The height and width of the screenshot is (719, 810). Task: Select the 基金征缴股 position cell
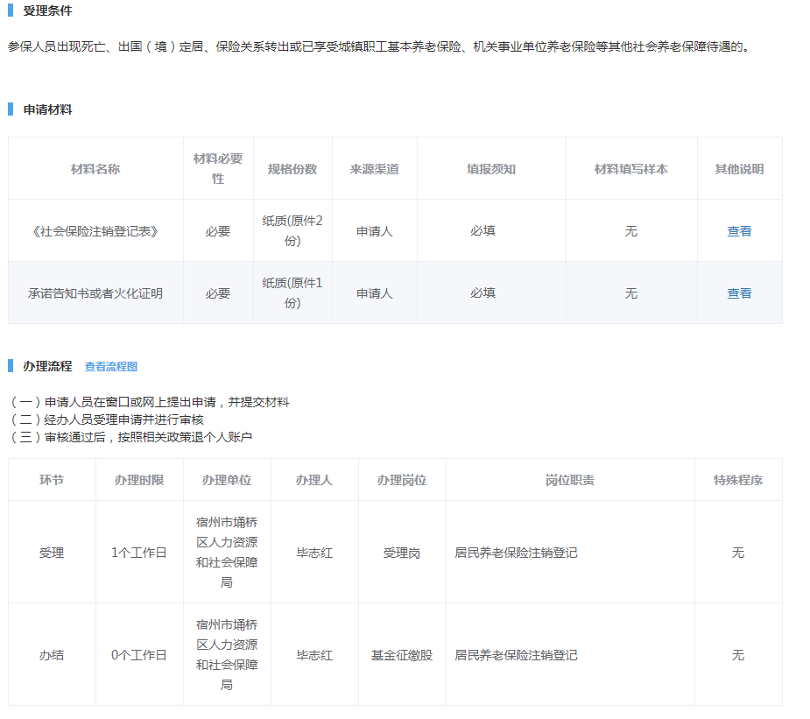tap(402, 655)
